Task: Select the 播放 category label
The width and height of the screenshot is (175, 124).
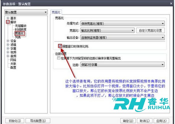Action: coord(13,22)
